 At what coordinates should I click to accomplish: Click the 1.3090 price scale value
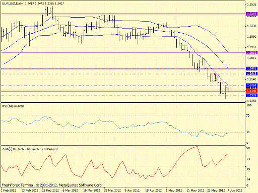[251, 37]
